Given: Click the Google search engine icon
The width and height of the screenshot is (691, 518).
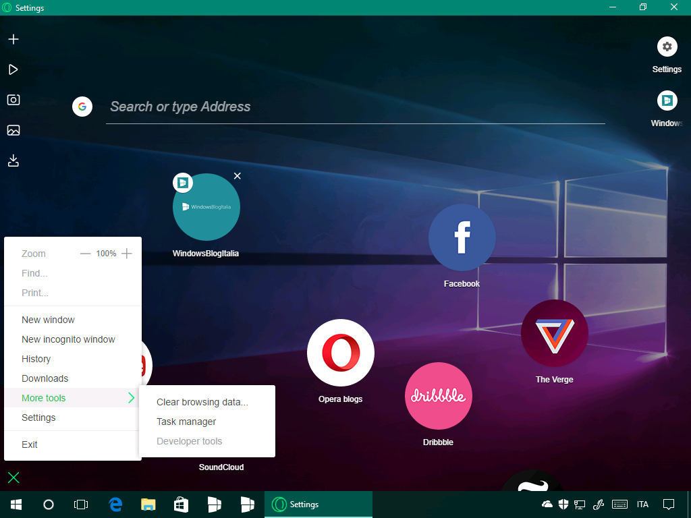Looking at the screenshot, I should [x=82, y=107].
